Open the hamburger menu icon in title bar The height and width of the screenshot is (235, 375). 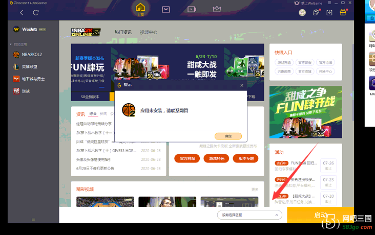(x=329, y=3)
